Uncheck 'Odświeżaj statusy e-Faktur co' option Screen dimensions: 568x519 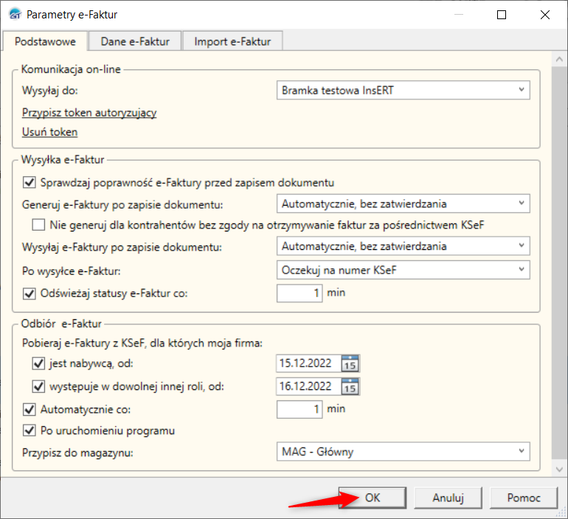coord(30,293)
